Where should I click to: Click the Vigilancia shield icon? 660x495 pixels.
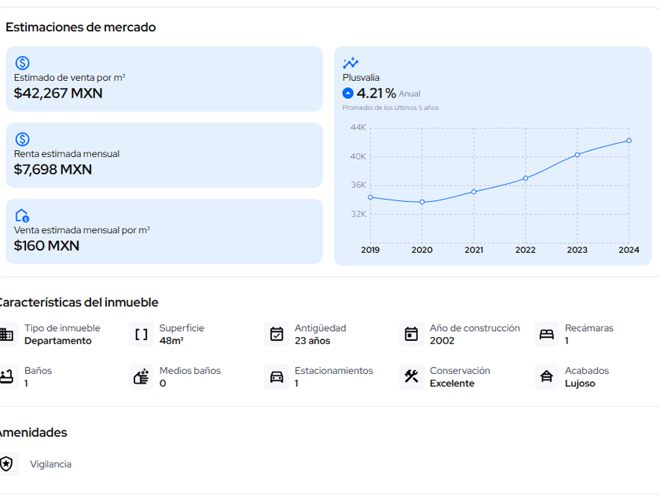tap(7, 464)
